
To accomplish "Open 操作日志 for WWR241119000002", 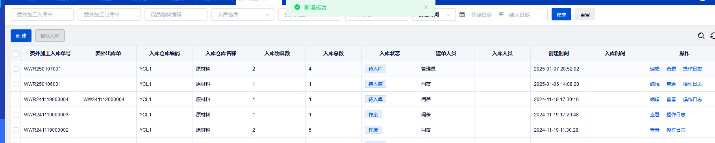I will [x=676, y=130].
